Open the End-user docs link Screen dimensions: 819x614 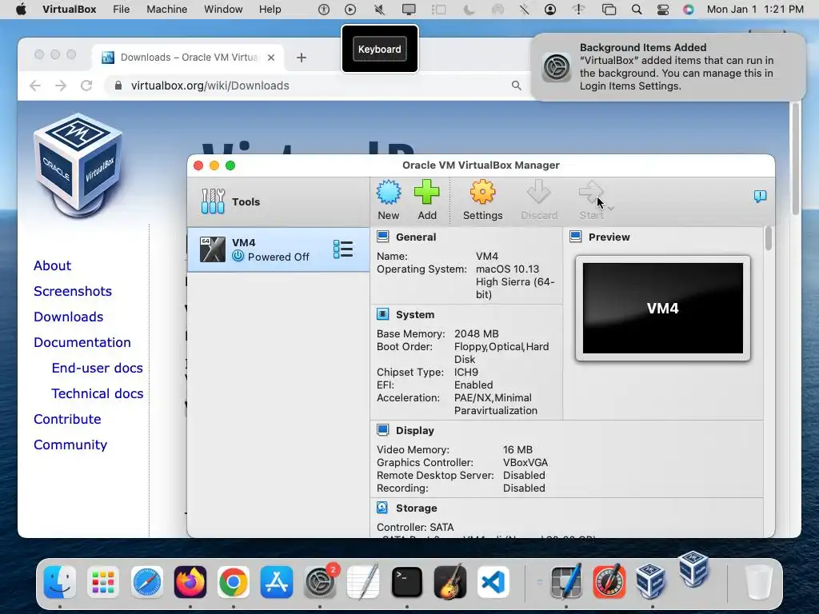point(97,368)
